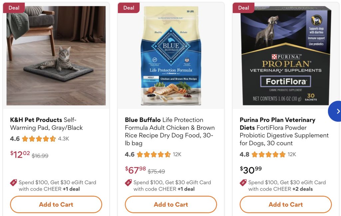Add Blue Buffalo dog food to cart
This screenshot has height=216, width=341.
[x=171, y=204]
